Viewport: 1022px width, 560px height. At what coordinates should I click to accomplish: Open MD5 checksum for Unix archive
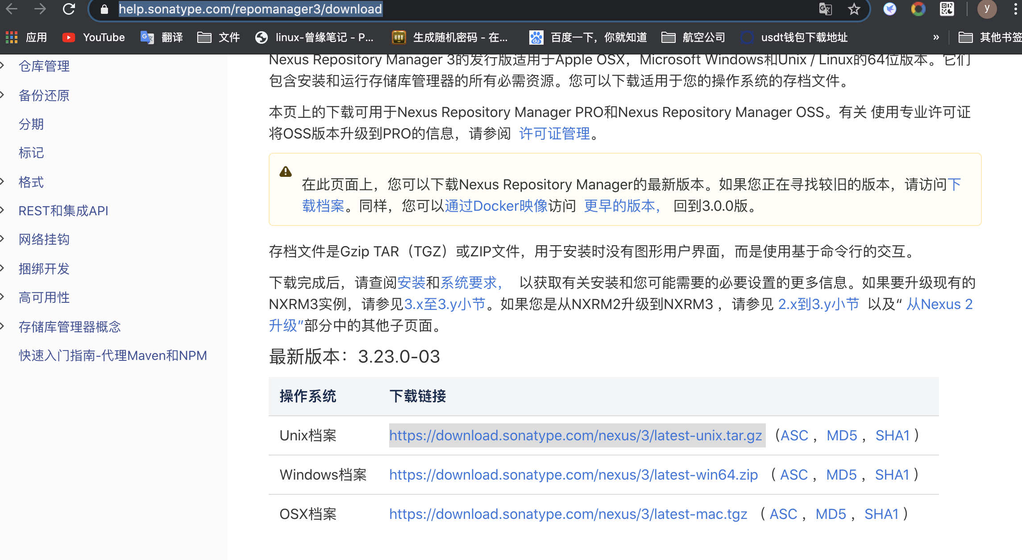tap(842, 435)
